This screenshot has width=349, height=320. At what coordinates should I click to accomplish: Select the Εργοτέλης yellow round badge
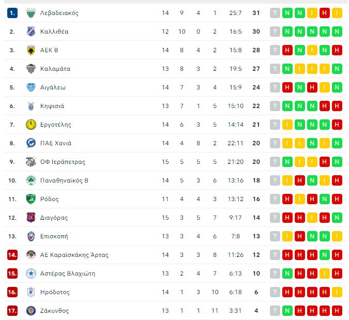(31, 125)
